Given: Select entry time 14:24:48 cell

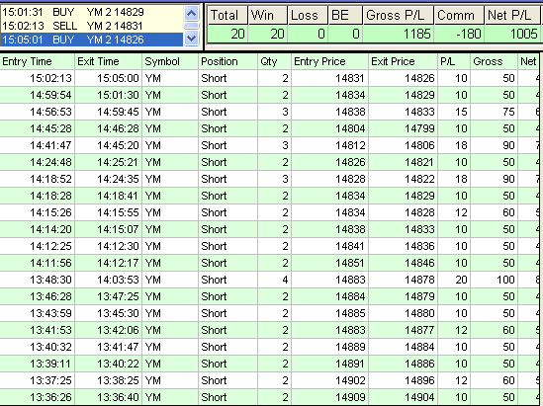Looking at the screenshot, I should pyautogui.click(x=37, y=162).
